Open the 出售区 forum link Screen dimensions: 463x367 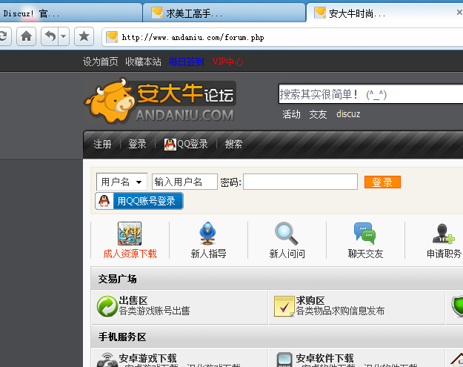(133, 300)
